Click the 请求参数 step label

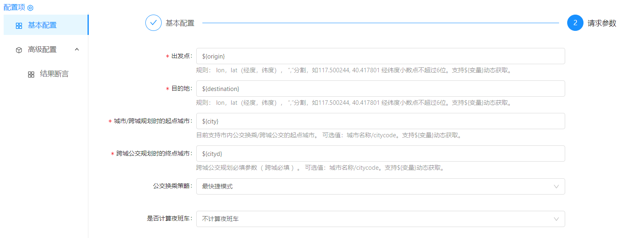(602, 23)
